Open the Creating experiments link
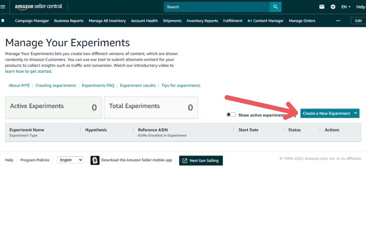 click(56, 85)
